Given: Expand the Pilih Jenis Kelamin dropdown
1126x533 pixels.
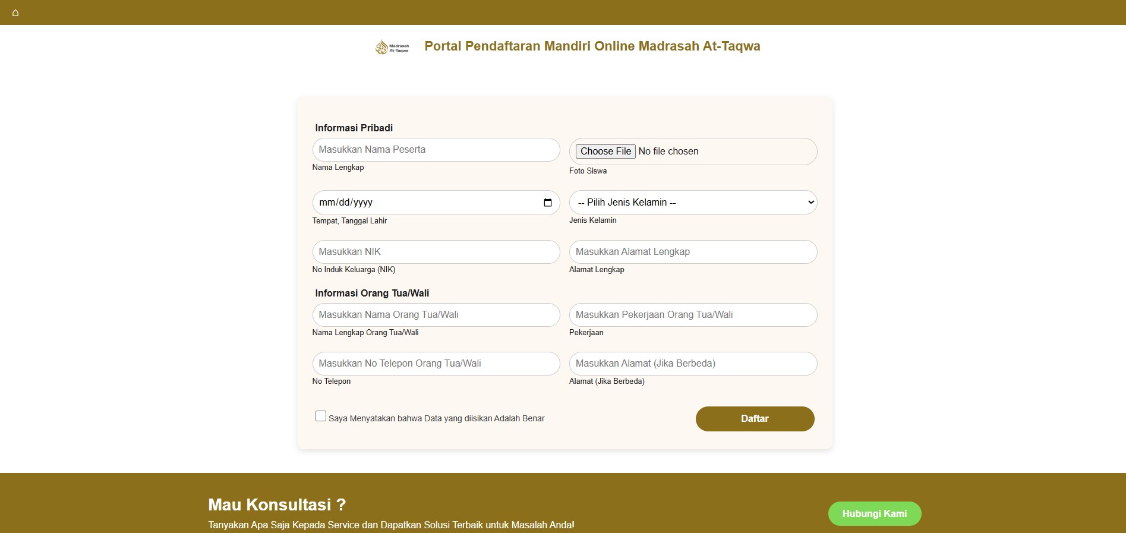Looking at the screenshot, I should pyautogui.click(x=693, y=203).
